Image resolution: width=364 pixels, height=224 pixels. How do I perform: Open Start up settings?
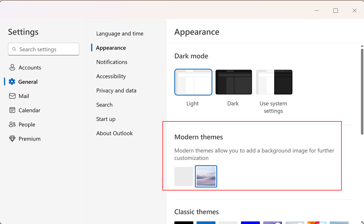pyautogui.click(x=106, y=119)
